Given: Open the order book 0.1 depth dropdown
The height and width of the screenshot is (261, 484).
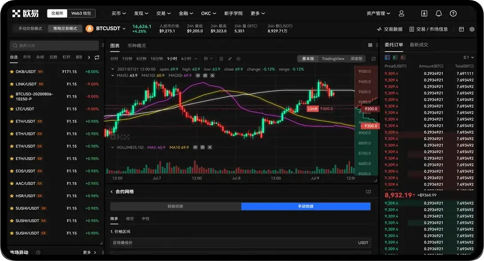Looking at the screenshot, I should [468, 58].
